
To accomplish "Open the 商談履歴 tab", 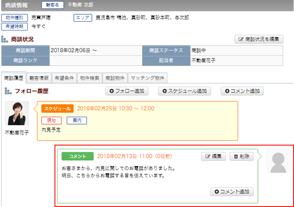I will click(x=14, y=78).
